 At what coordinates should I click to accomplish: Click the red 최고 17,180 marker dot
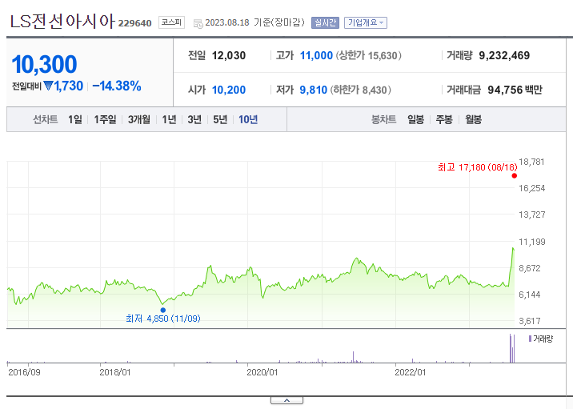point(514,176)
